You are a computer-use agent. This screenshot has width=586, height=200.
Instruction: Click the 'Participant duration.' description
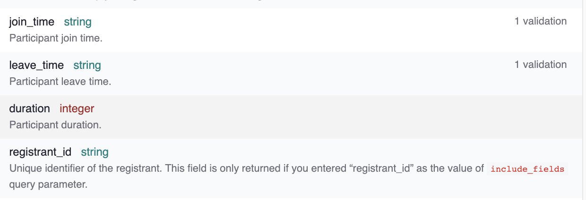[x=55, y=125]
